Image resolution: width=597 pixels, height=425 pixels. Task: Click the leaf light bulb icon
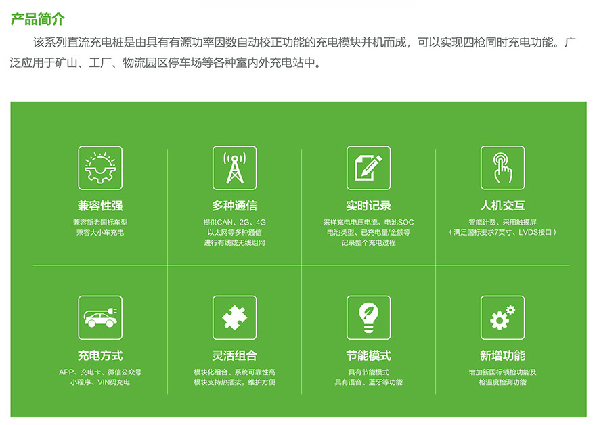pyautogui.click(x=368, y=317)
